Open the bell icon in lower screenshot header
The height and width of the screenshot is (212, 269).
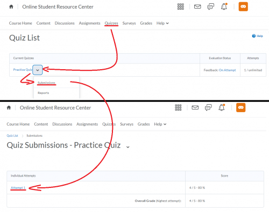[222, 107]
